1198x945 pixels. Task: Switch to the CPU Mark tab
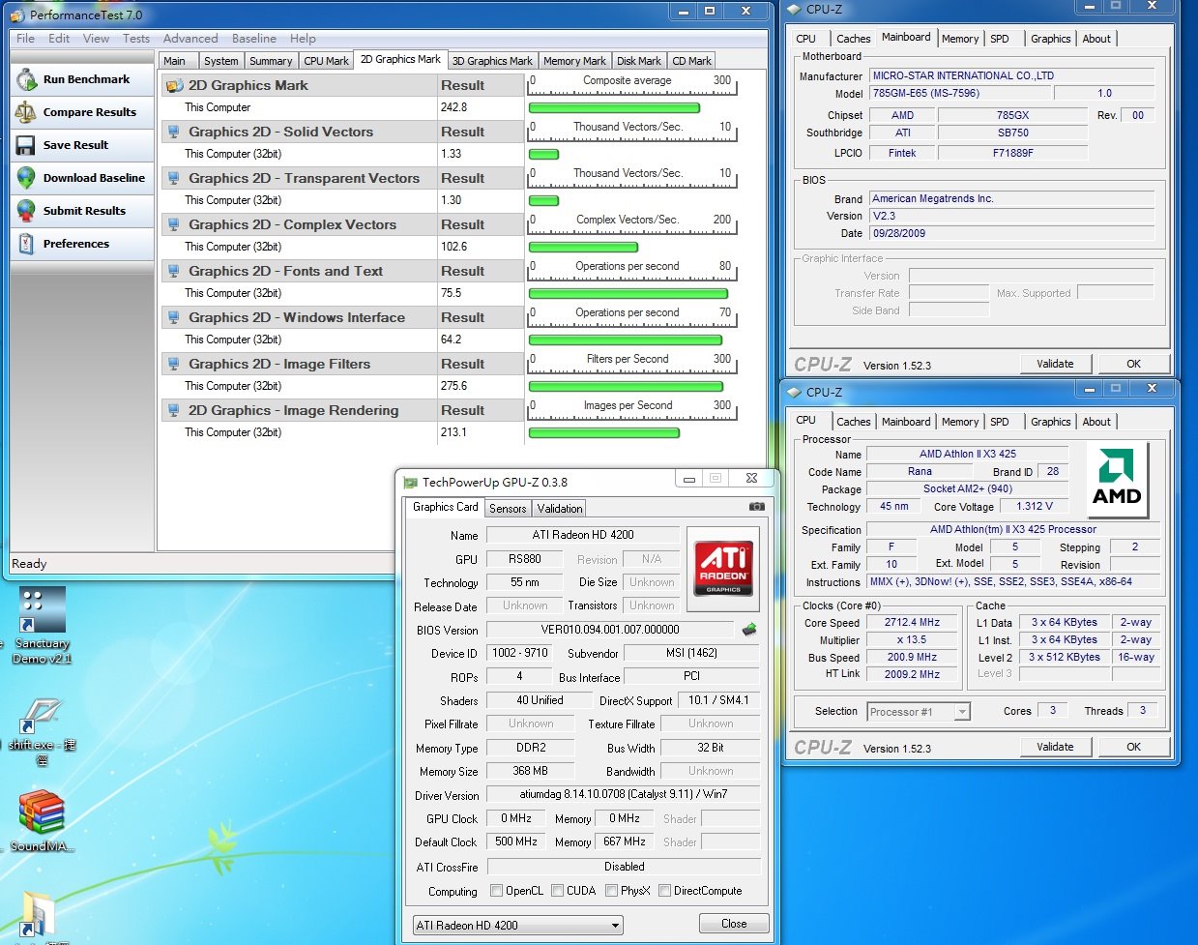click(x=326, y=61)
